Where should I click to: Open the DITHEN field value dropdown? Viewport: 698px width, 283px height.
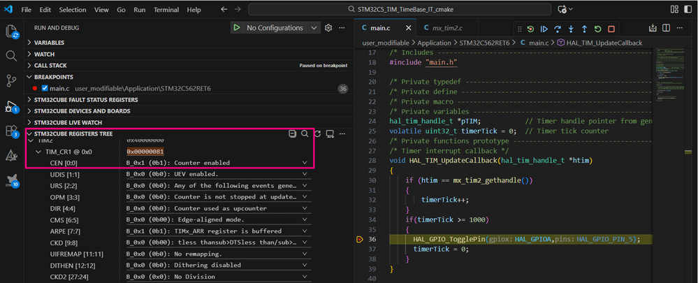[305, 265]
